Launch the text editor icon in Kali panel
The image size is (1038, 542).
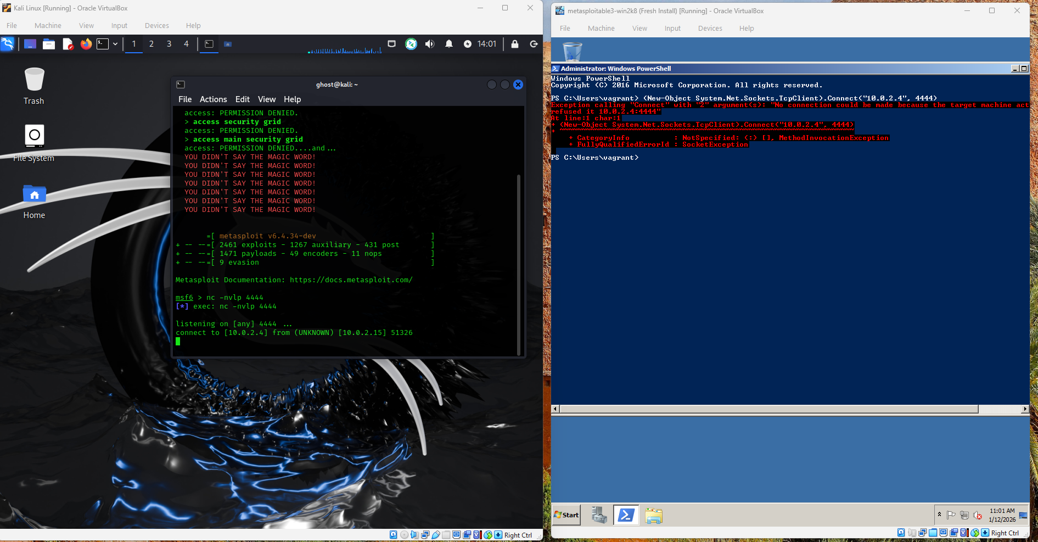click(x=68, y=44)
